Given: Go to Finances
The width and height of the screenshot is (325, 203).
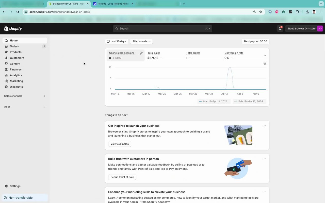Looking at the screenshot, I should tap(25, 70).
